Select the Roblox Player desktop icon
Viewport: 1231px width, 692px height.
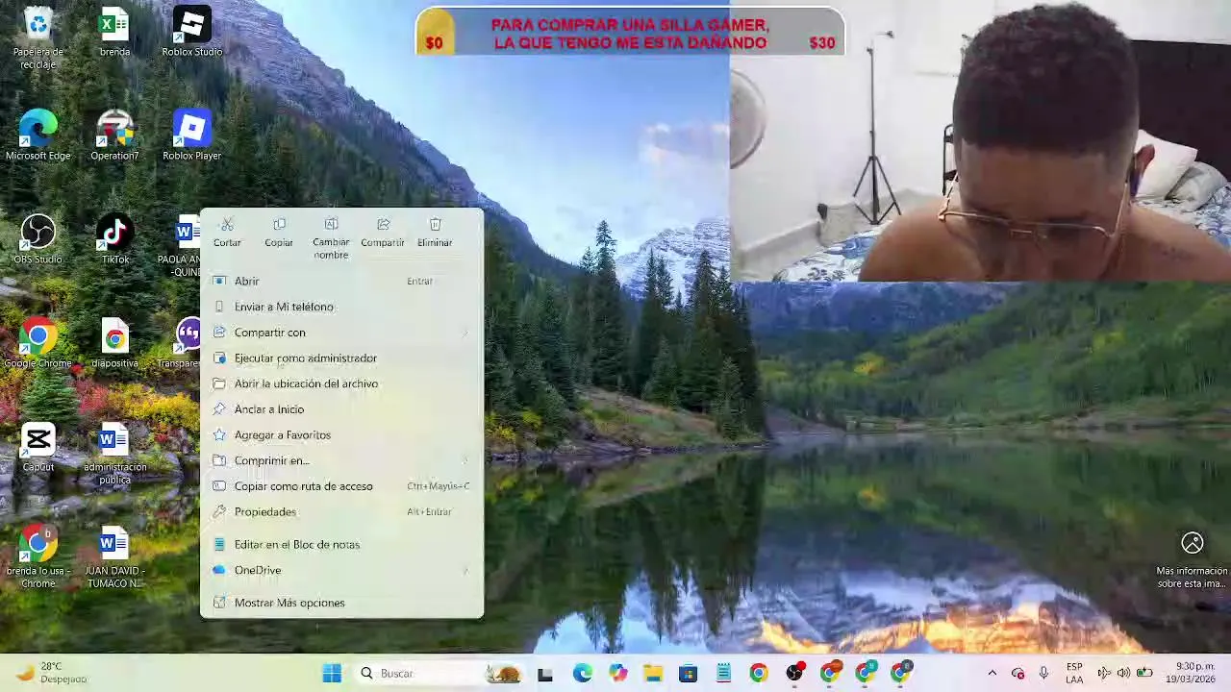pyautogui.click(x=191, y=135)
